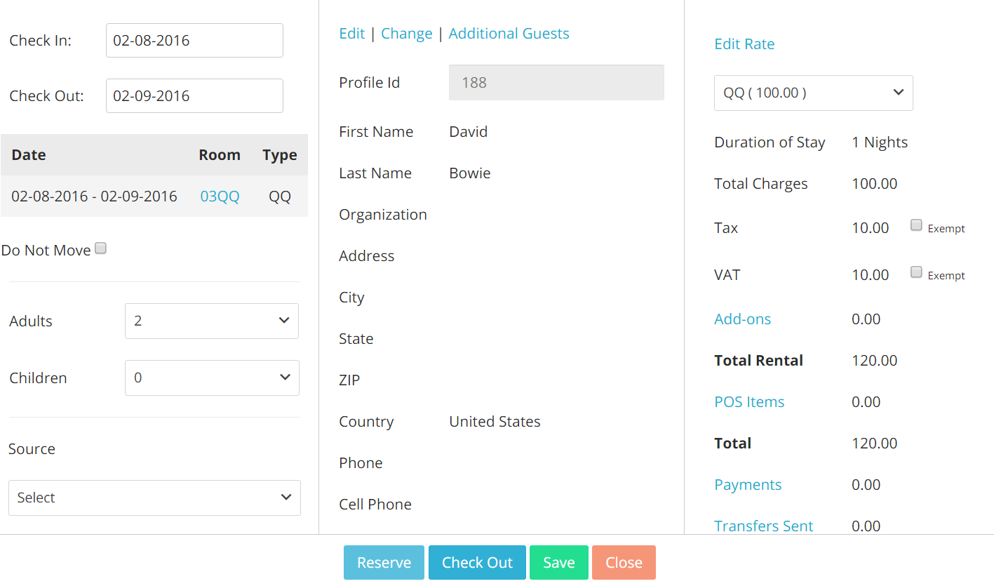Click the date range 02-08-2016 - 02-09-2016 cell
The height and width of the screenshot is (586, 994).
[94, 197]
